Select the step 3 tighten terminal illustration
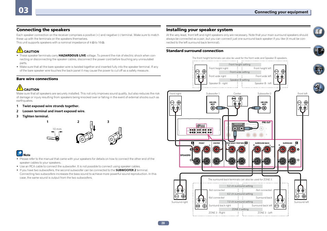The height and width of the screenshot is (231, 327). click(x=115, y=136)
